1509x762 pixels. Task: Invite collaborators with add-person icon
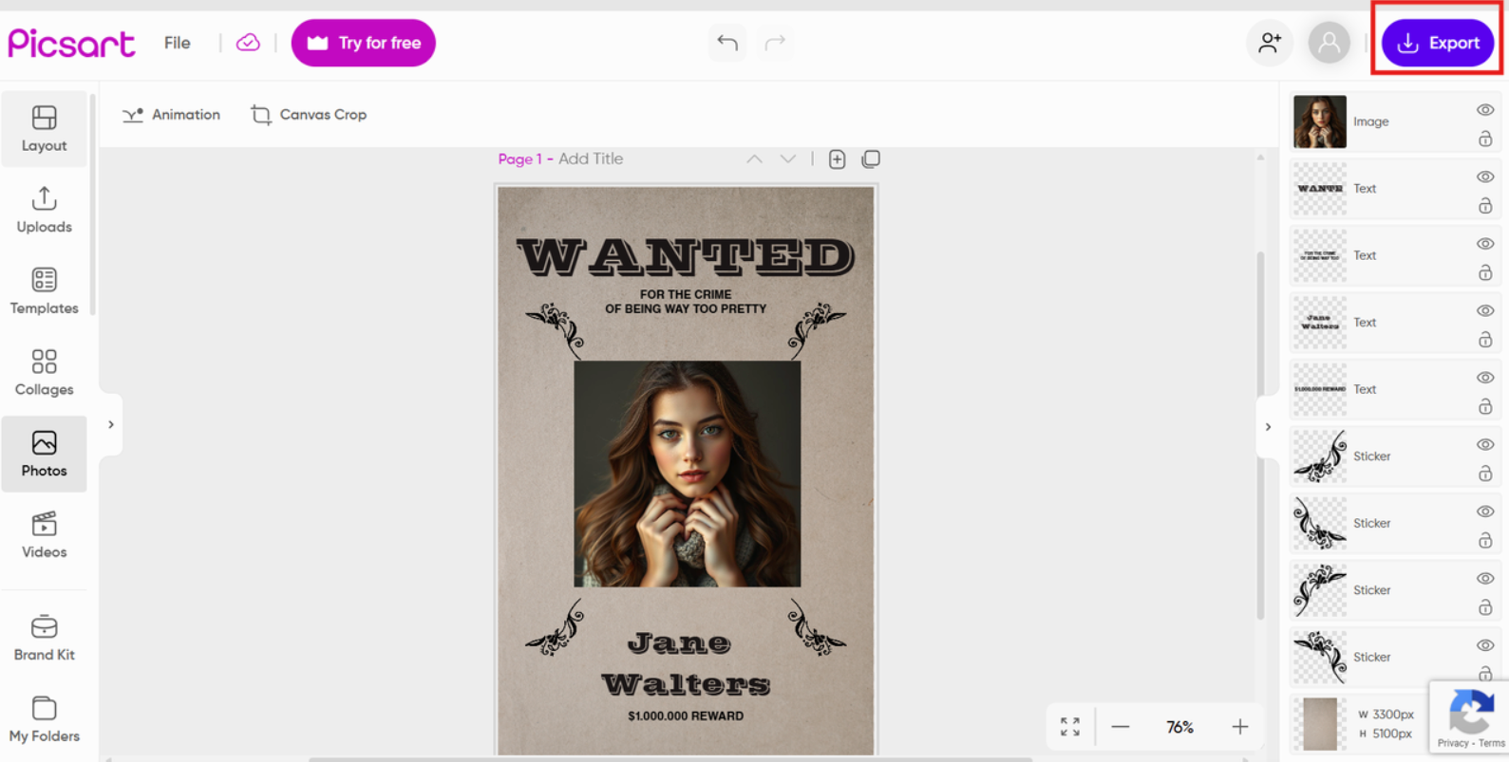coord(1270,43)
